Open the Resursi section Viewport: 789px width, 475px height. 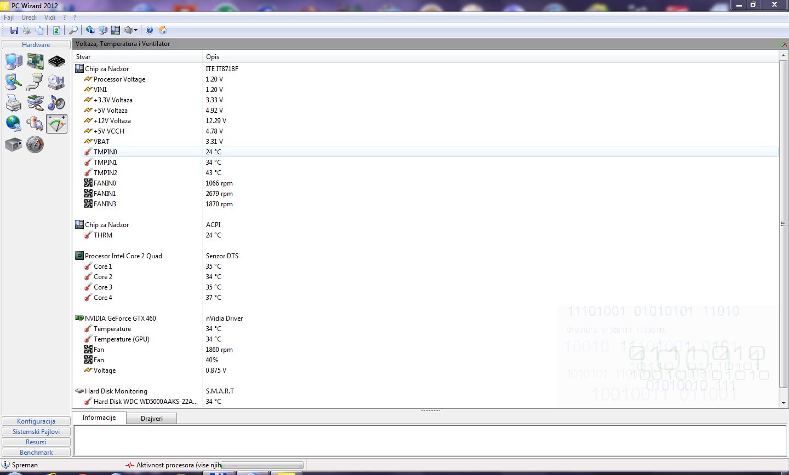(x=36, y=442)
